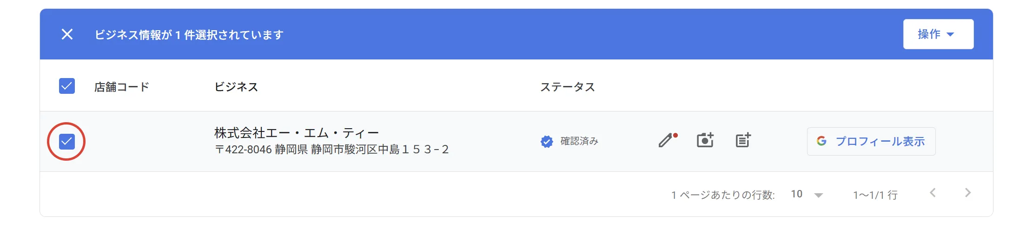Click the プロフィール表示 button
Viewport: 1026px width, 229px height.
point(880,141)
